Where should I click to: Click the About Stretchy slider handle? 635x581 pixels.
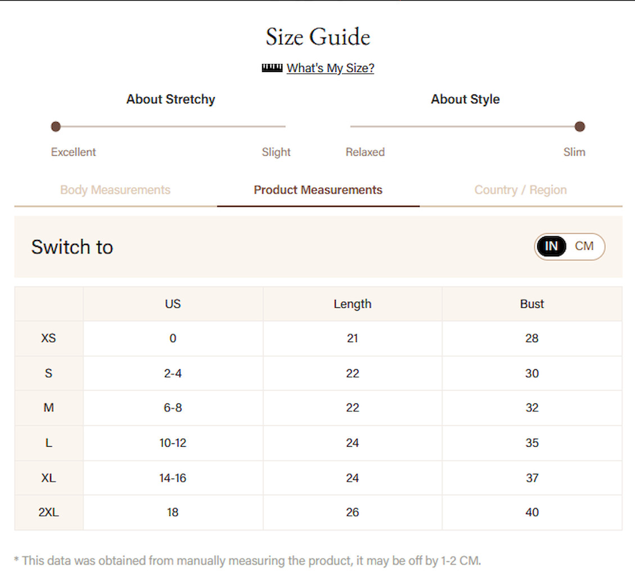pos(56,126)
